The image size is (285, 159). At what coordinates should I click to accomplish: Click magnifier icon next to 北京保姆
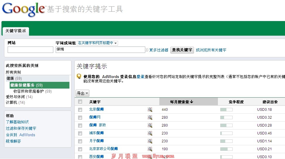pos(150,110)
